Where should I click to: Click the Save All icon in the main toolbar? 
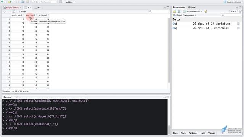[x=22, y=2]
